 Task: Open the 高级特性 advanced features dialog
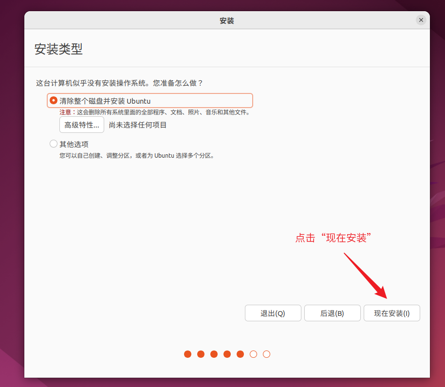81,125
